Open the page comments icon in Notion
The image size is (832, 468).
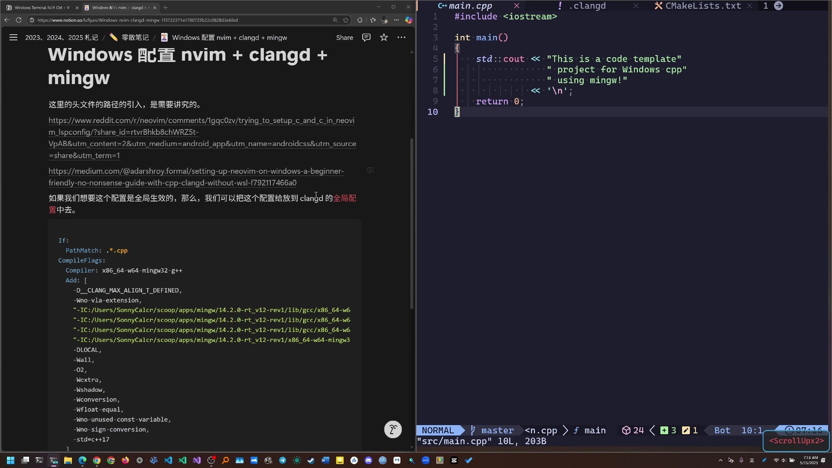click(366, 38)
